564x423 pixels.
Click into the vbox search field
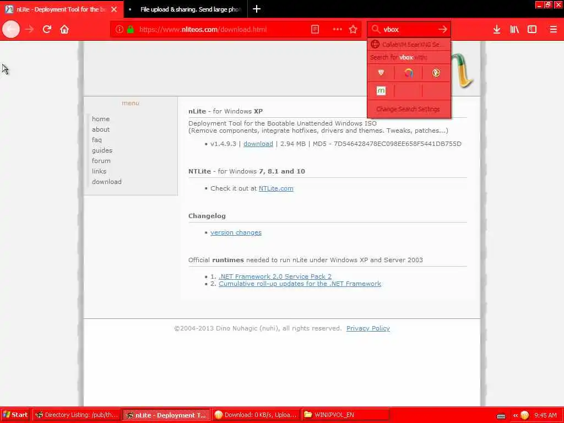(x=408, y=30)
